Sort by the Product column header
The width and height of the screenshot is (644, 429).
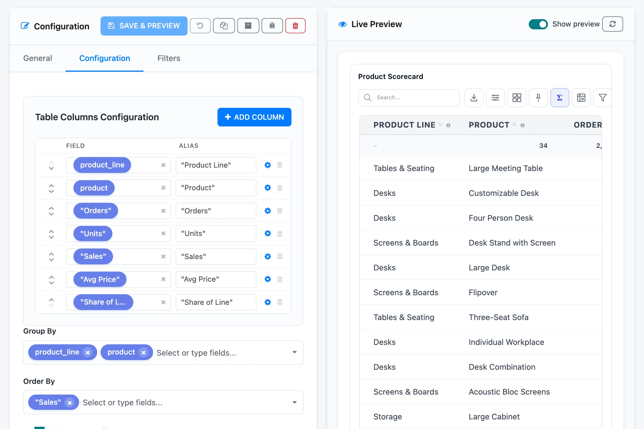point(489,125)
